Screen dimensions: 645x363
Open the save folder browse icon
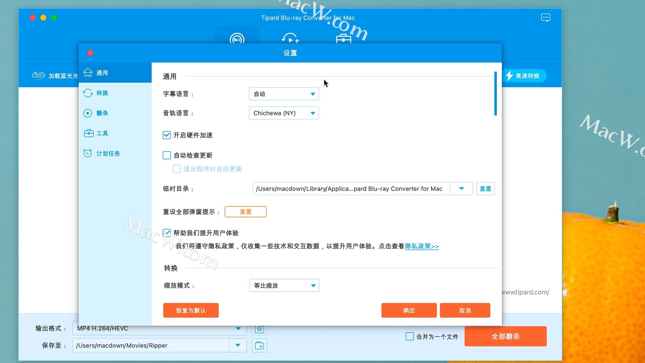(259, 346)
